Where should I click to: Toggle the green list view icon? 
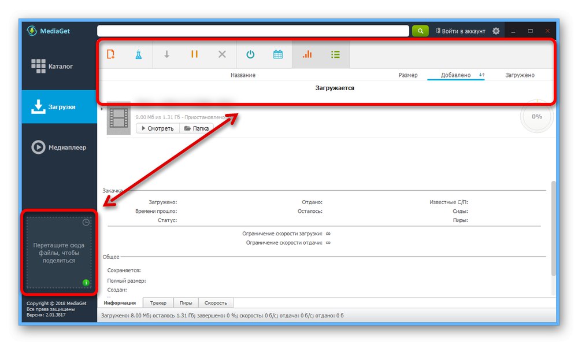(x=335, y=54)
